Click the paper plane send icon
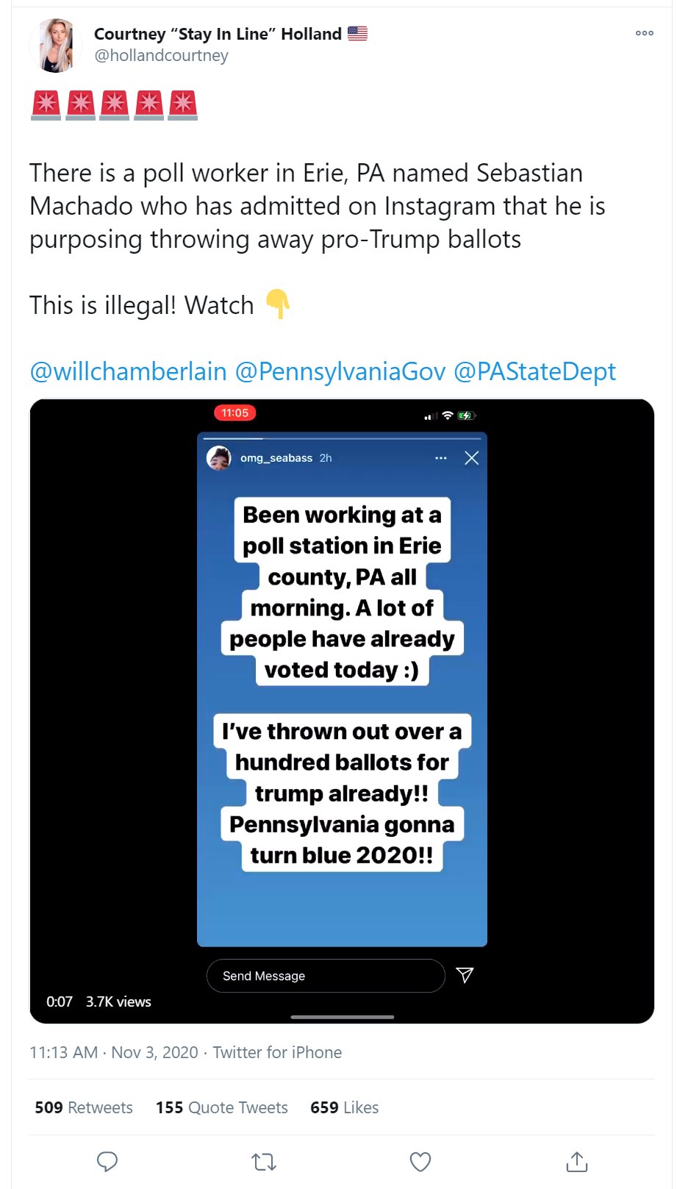 465,975
